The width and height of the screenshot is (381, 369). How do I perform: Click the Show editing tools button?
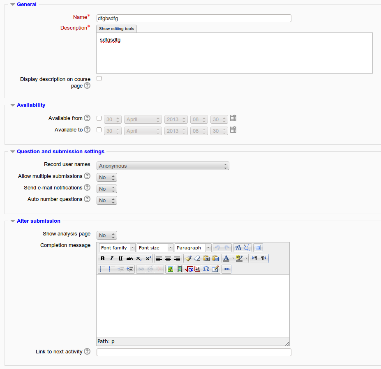[x=116, y=29]
